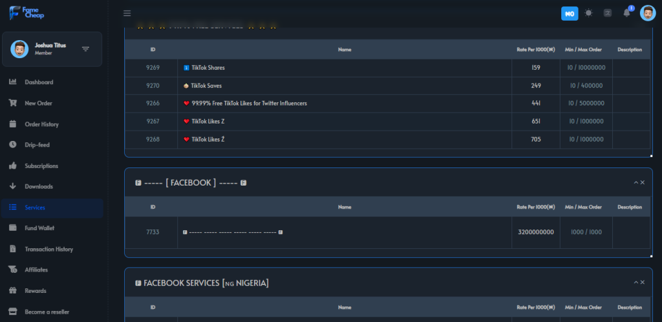Click service ID 9268
The height and width of the screenshot is (322, 662).
pos(153,139)
